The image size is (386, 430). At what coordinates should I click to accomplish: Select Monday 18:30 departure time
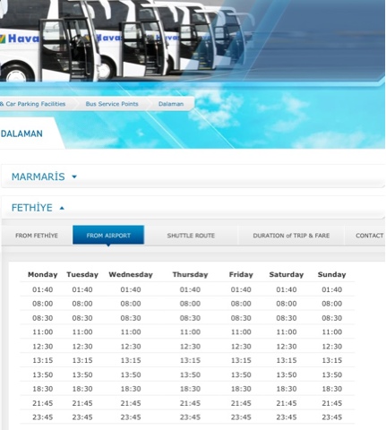tap(43, 389)
